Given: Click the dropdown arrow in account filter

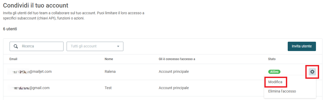Looking at the screenshot, I should coord(118,46).
